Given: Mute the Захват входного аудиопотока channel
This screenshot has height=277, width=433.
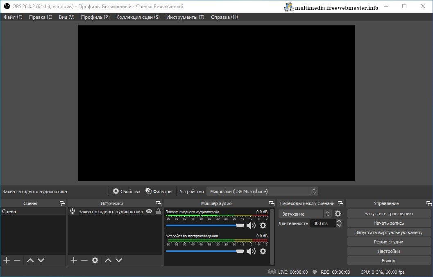Looking at the screenshot, I should (x=251, y=225).
